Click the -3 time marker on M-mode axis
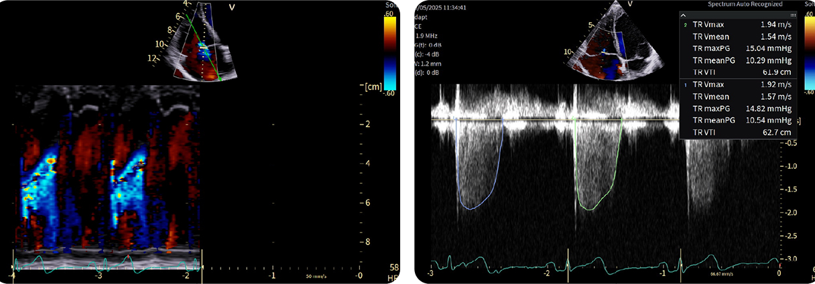Screen dimensions: 815x284 (99, 275)
